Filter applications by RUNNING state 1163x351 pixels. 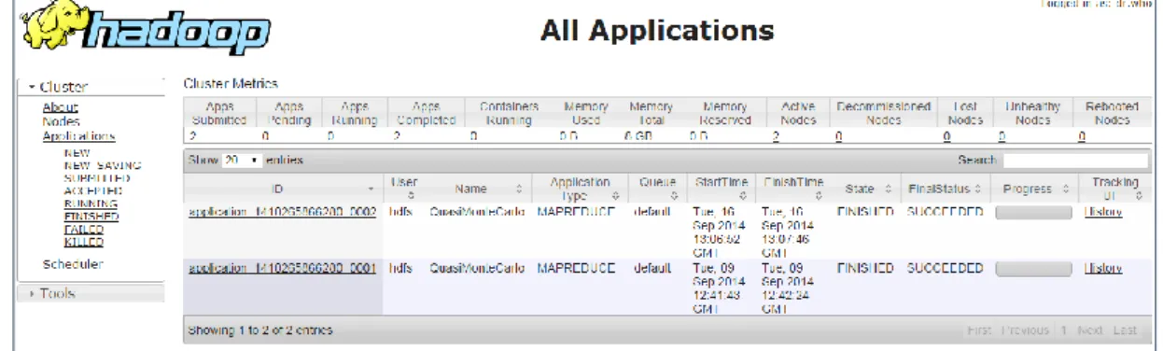click(91, 204)
